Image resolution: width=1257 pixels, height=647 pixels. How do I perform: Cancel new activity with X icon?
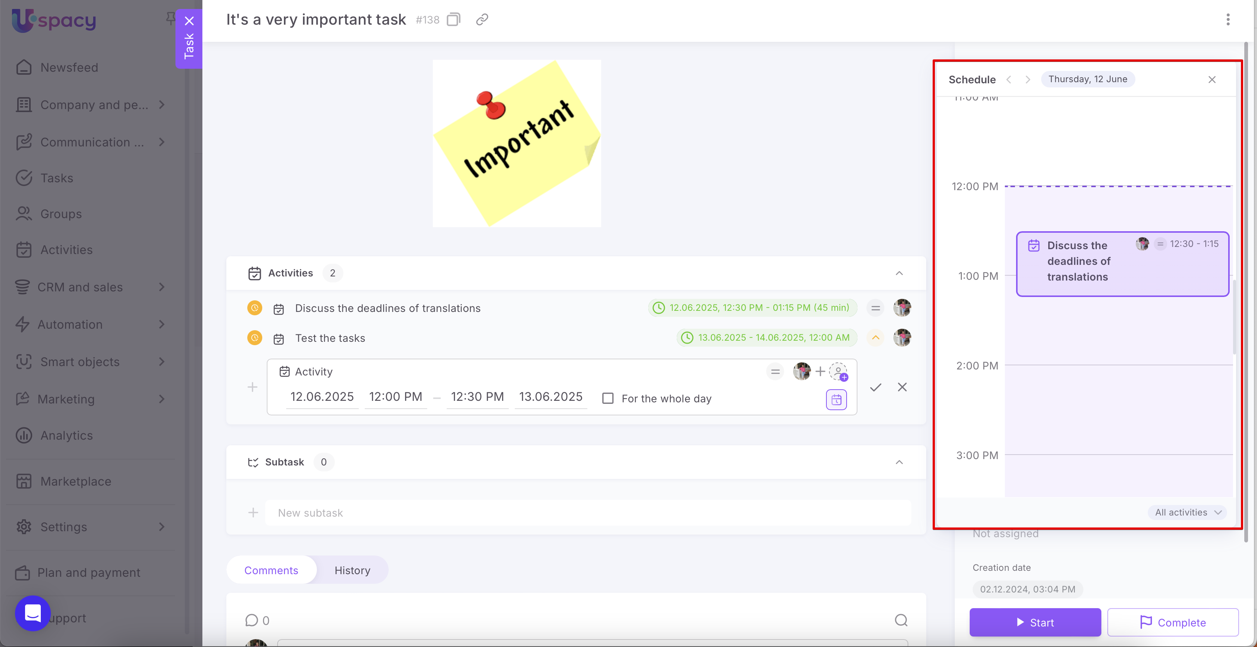click(x=902, y=387)
